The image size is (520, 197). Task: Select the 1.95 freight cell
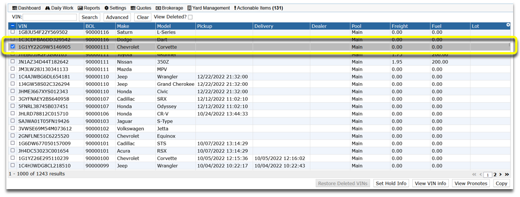pyautogui.click(x=410, y=62)
